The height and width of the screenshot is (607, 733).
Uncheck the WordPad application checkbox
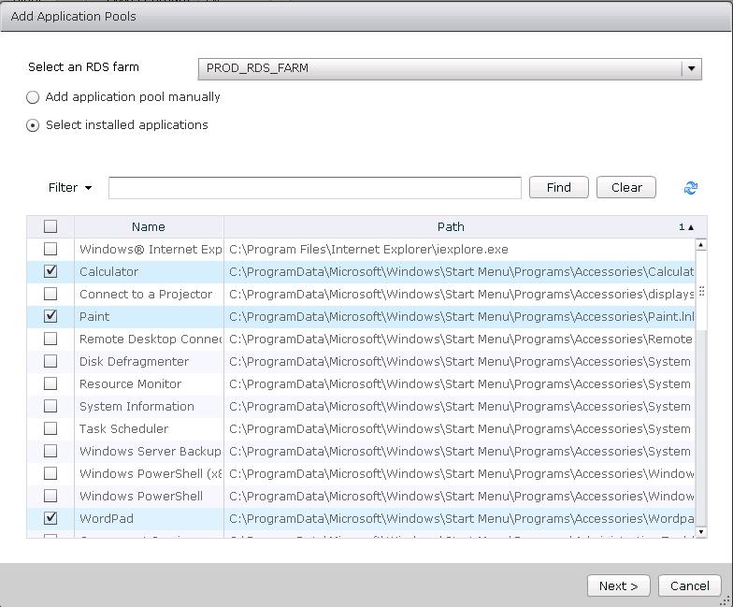(x=50, y=517)
